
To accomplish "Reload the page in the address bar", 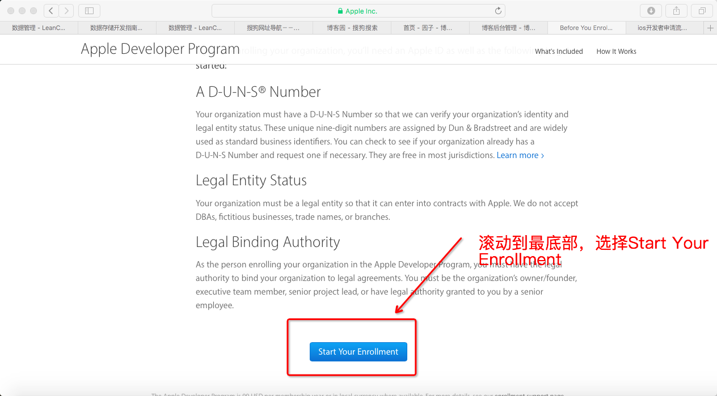I will tap(498, 11).
